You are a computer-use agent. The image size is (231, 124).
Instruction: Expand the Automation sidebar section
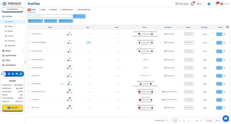(x=22, y=65)
